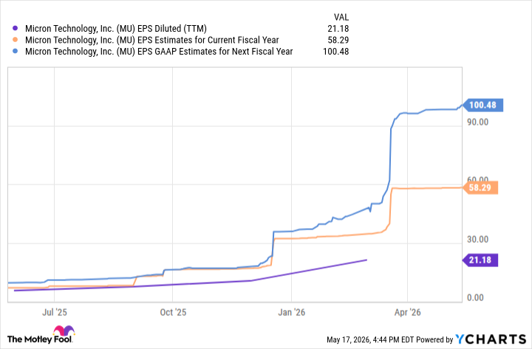Click the 58.29 value in the legend table
532x349 pixels.
(x=338, y=41)
